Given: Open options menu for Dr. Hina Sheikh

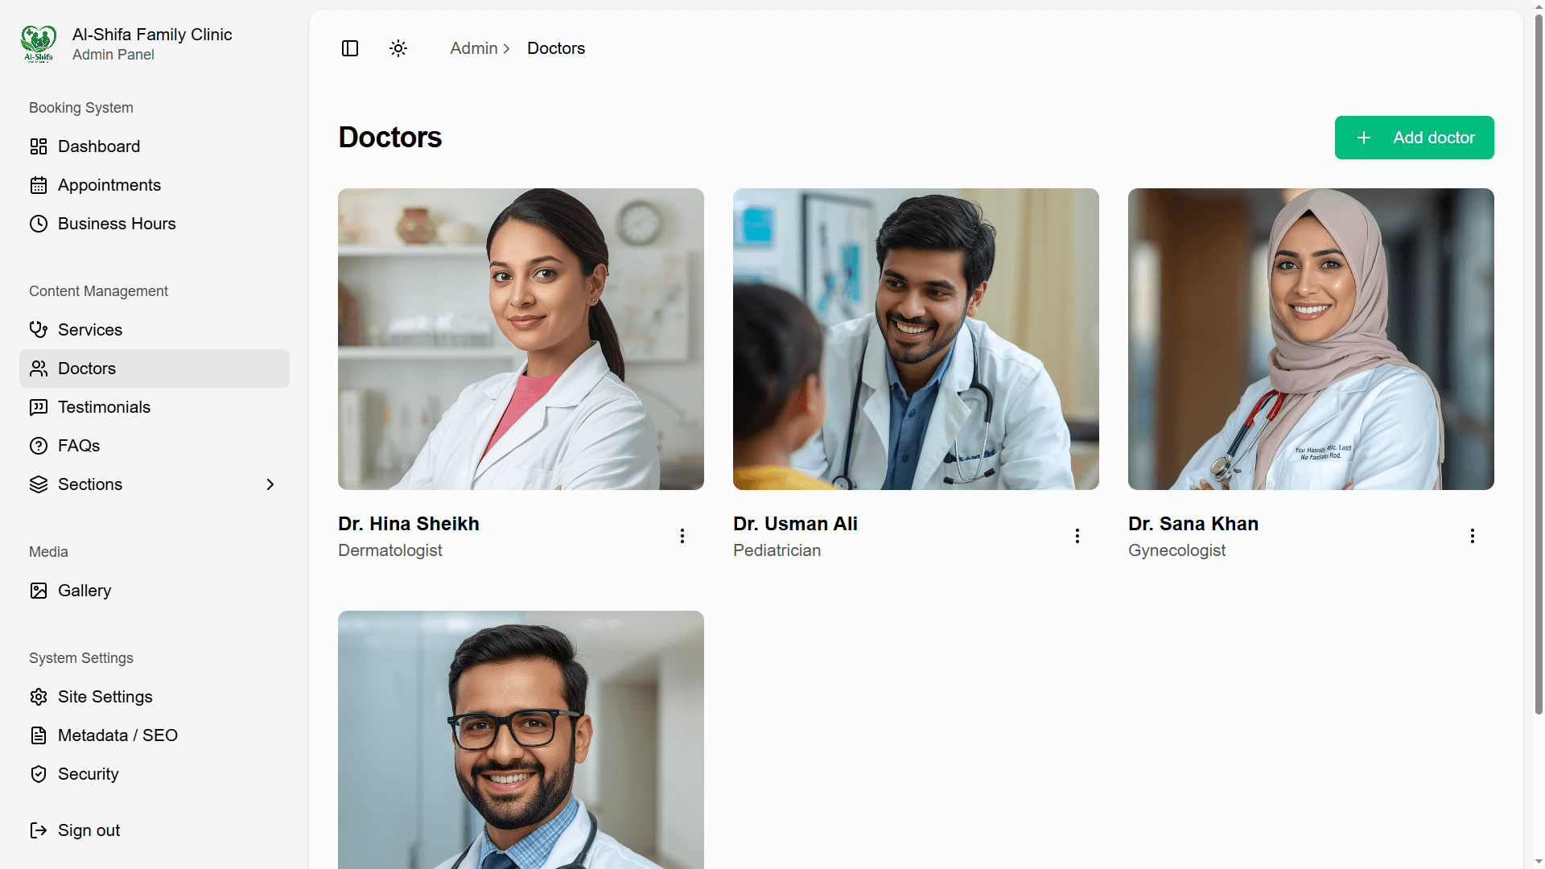Looking at the screenshot, I should (682, 536).
